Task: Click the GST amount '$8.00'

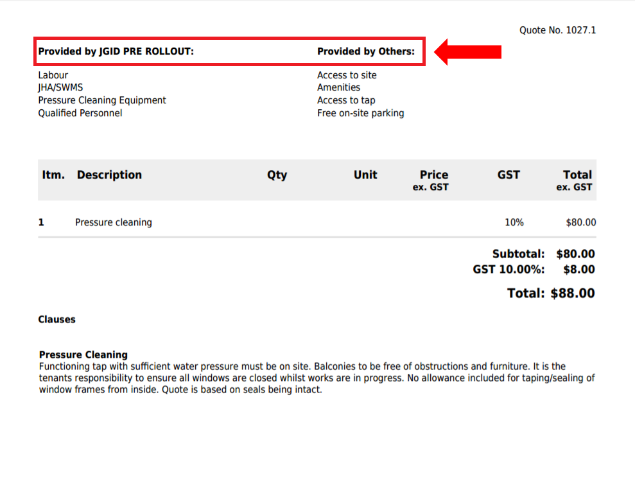Action: pos(579,270)
